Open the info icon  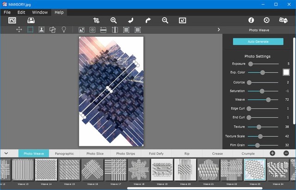pos(251,20)
